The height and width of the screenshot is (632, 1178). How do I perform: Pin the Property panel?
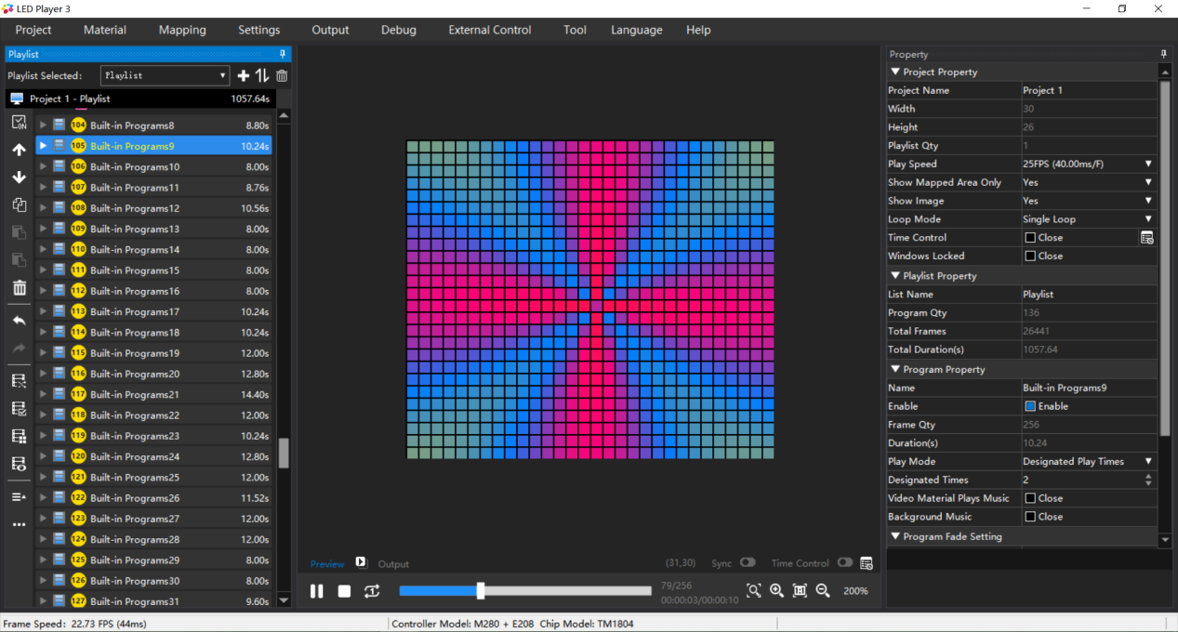(1163, 55)
